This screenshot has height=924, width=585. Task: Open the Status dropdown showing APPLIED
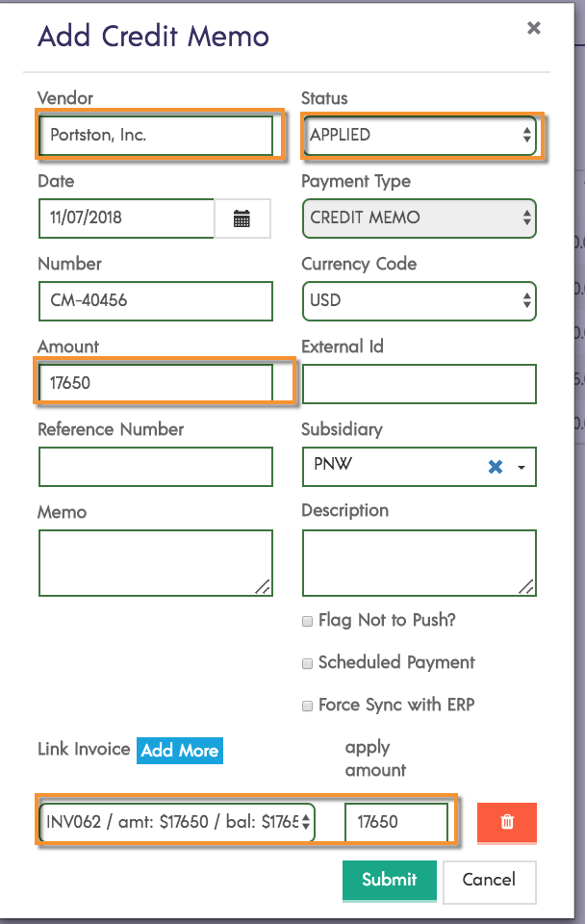click(x=420, y=135)
